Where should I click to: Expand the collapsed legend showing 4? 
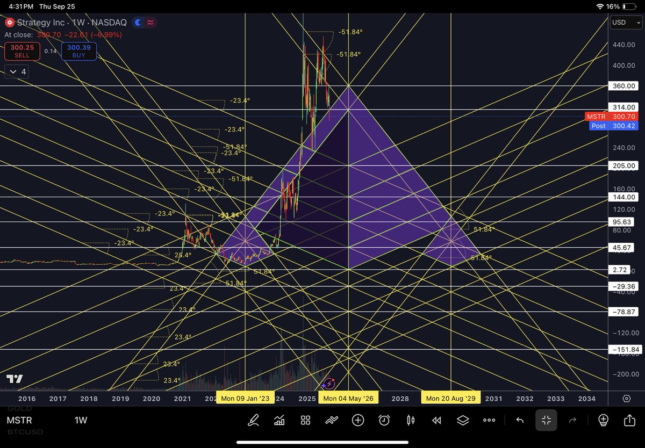[17, 71]
